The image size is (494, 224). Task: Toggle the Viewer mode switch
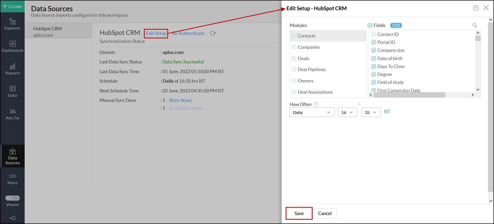coord(13,198)
